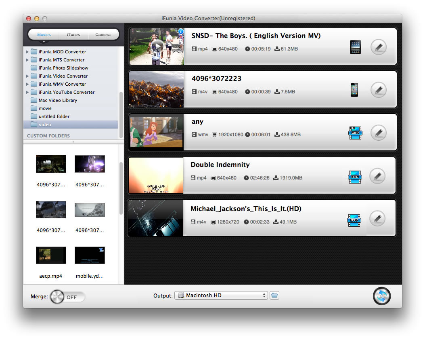Select the grey map-like 4096*307... thumbnail
Viewport: 425px width, 340px height.
coord(90,210)
